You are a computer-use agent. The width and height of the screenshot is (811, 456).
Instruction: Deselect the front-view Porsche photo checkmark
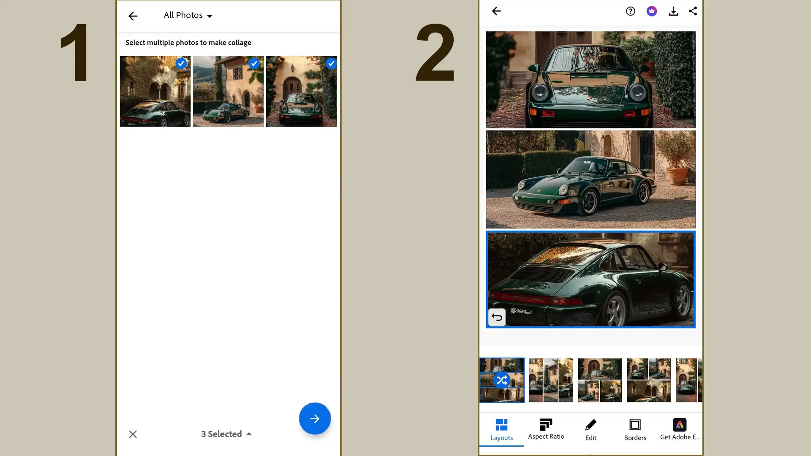click(x=331, y=63)
